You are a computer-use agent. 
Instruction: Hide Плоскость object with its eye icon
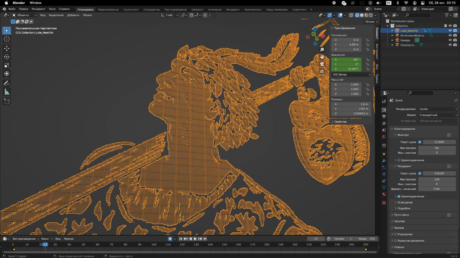pyautogui.click(x=450, y=45)
